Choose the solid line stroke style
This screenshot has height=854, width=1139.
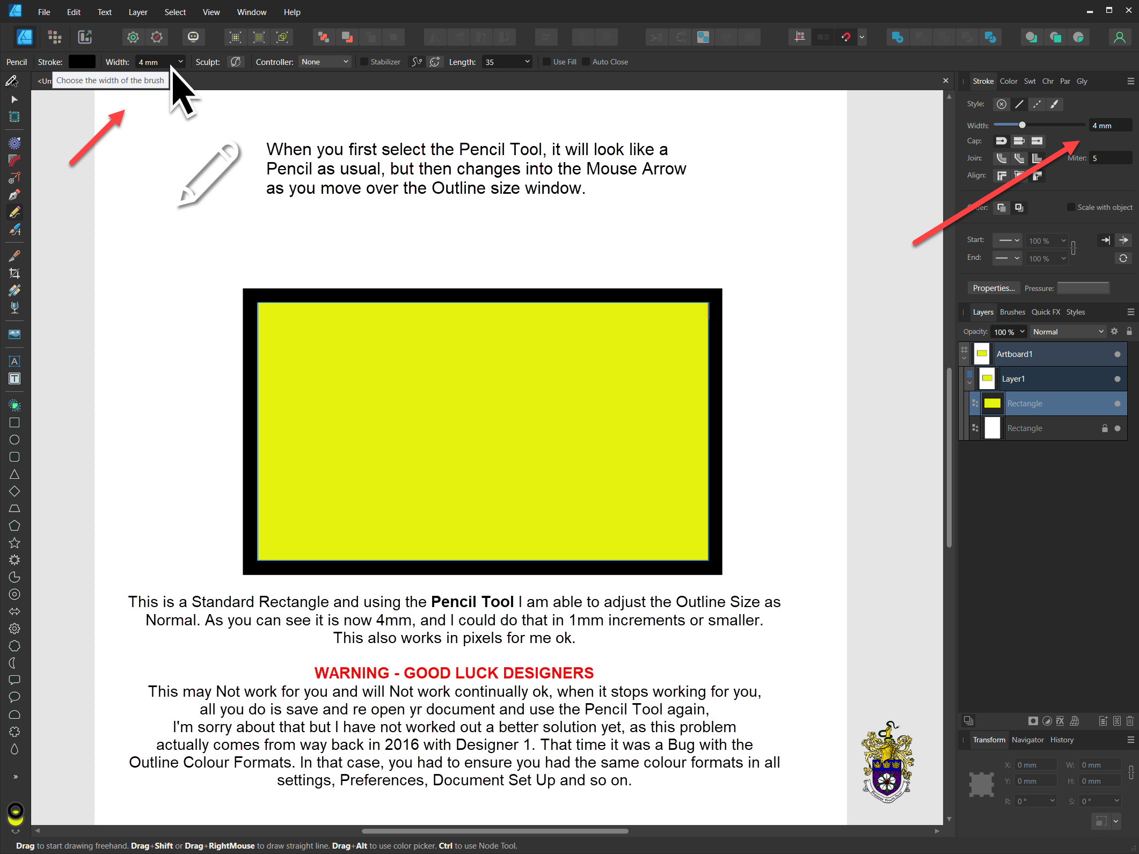click(x=1019, y=104)
